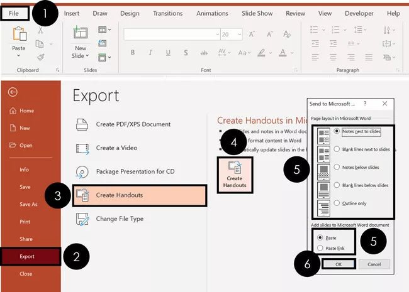Increase list indent level
The image size is (409, 292).
[x=333, y=43]
